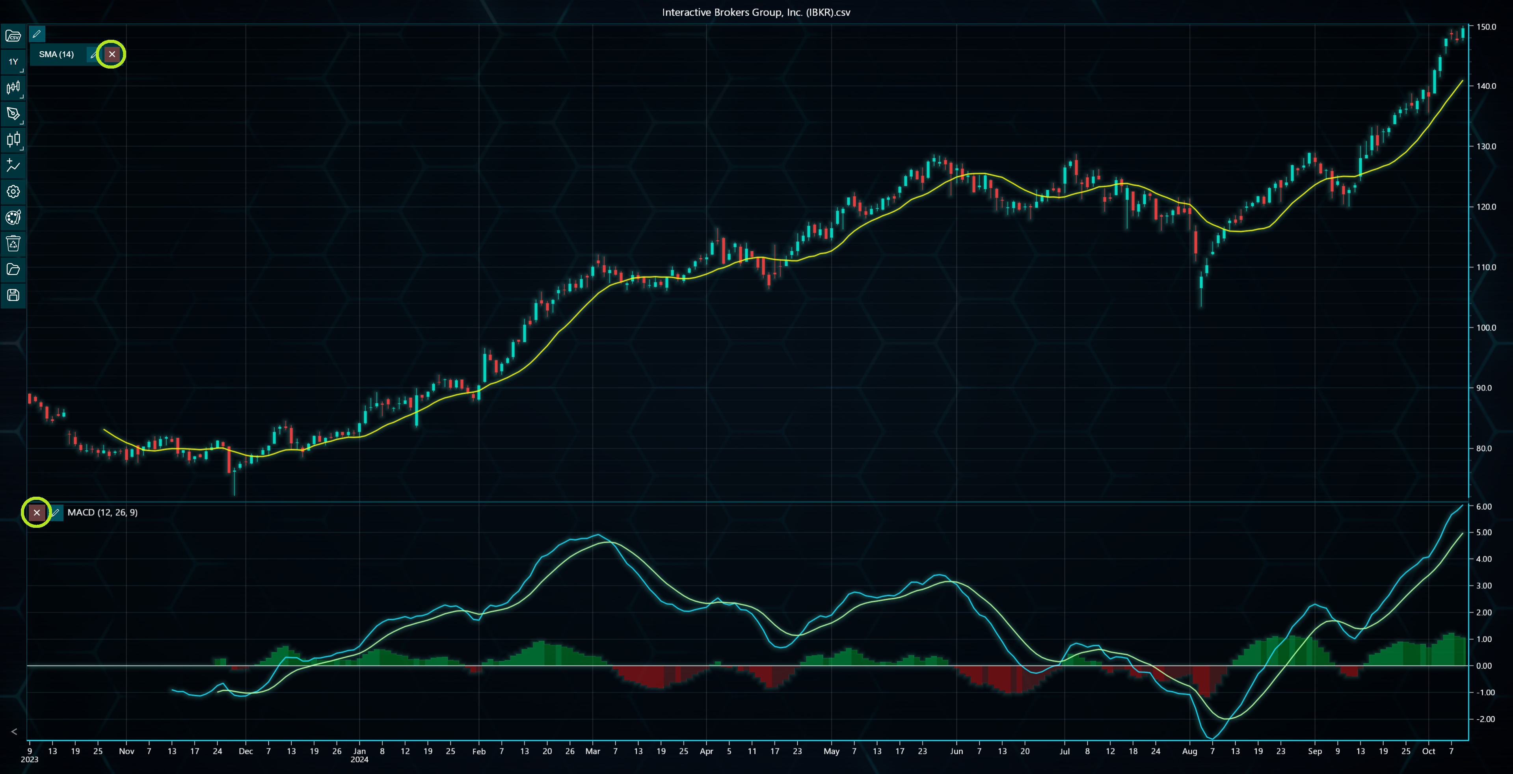The height and width of the screenshot is (774, 1513).
Task: Open the 1Y time range selector
Action: 13,61
